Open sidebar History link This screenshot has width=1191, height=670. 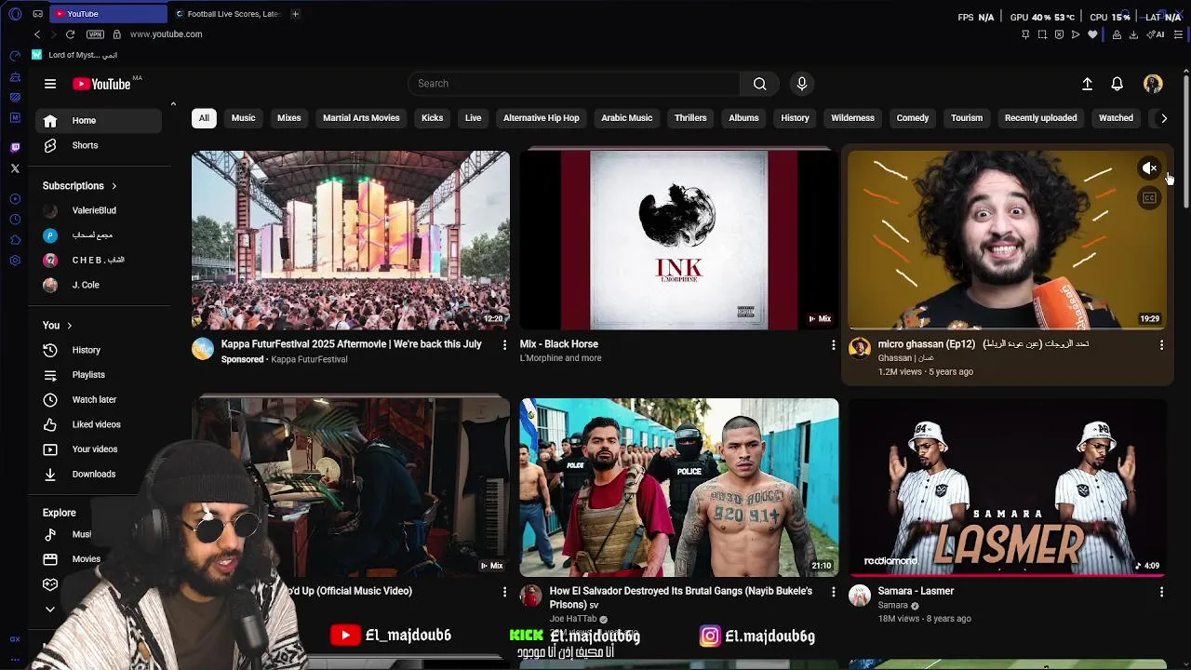pyautogui.click(x=99, y=350)
